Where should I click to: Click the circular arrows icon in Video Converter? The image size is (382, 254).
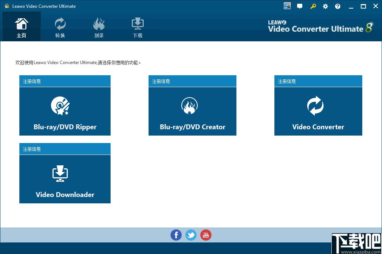315,106
